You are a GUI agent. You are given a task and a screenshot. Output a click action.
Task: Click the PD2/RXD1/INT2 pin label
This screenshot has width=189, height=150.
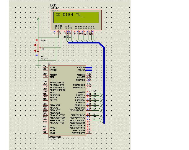[58, 87]
